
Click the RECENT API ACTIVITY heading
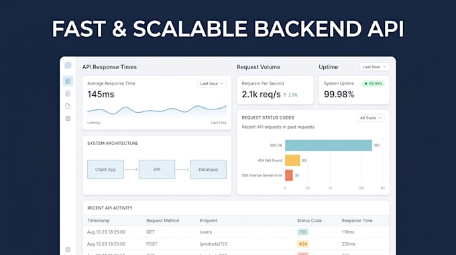click(109, 208)
